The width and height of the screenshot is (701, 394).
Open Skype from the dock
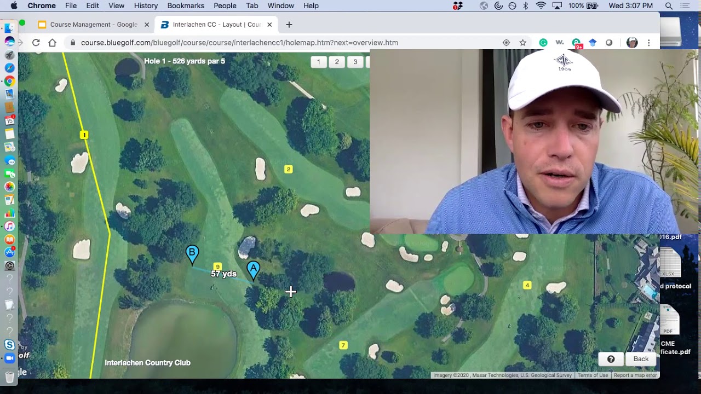(9, 345)
